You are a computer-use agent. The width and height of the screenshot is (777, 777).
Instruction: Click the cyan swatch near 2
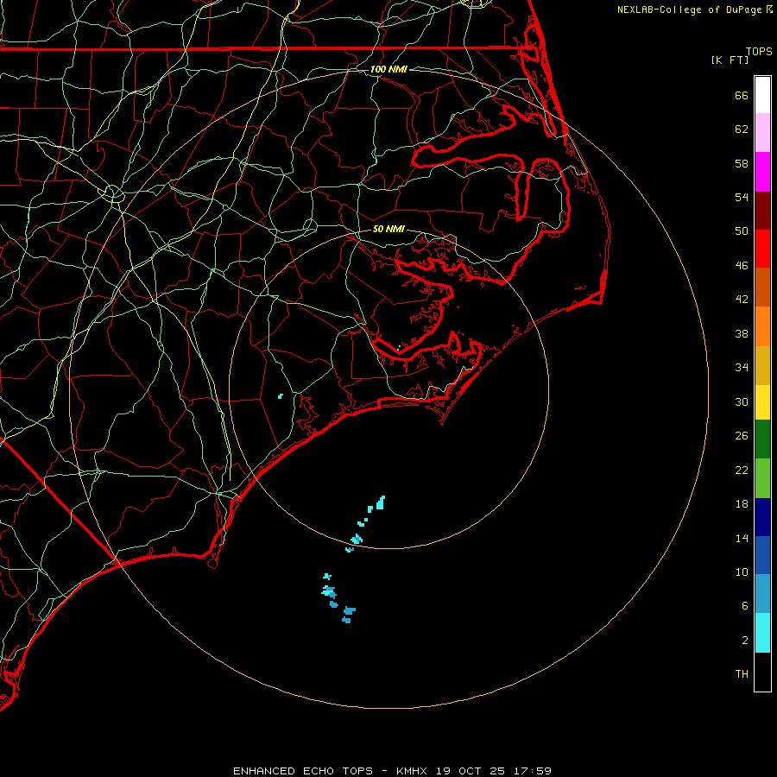[x=762, y=633]
